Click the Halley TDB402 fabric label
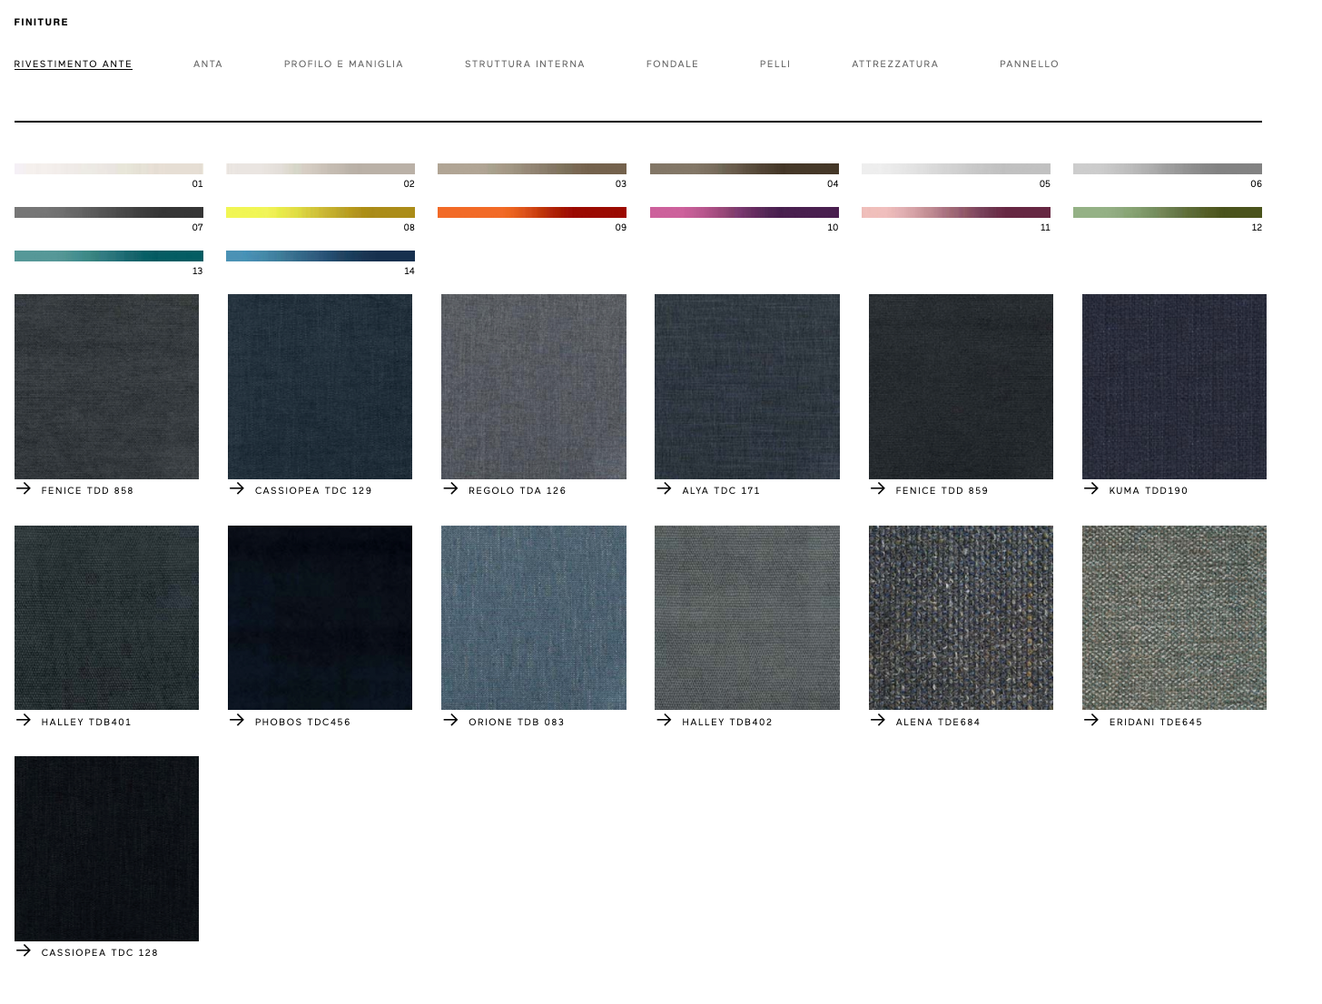This screenshot has width=1322, height=1004. [x=727, y=723]
